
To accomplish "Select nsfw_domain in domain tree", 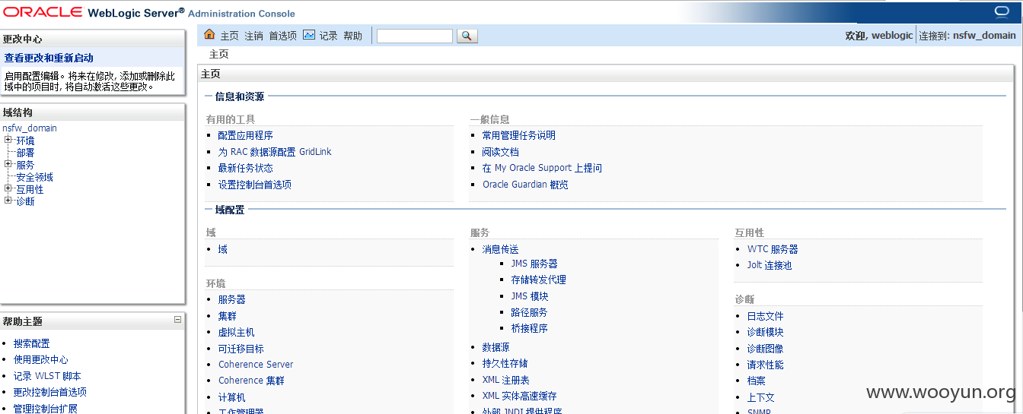I will [x=30, y=128].
